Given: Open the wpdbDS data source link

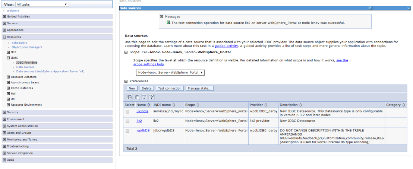Looking at the screenshot, I should click(x=143, y=131).
